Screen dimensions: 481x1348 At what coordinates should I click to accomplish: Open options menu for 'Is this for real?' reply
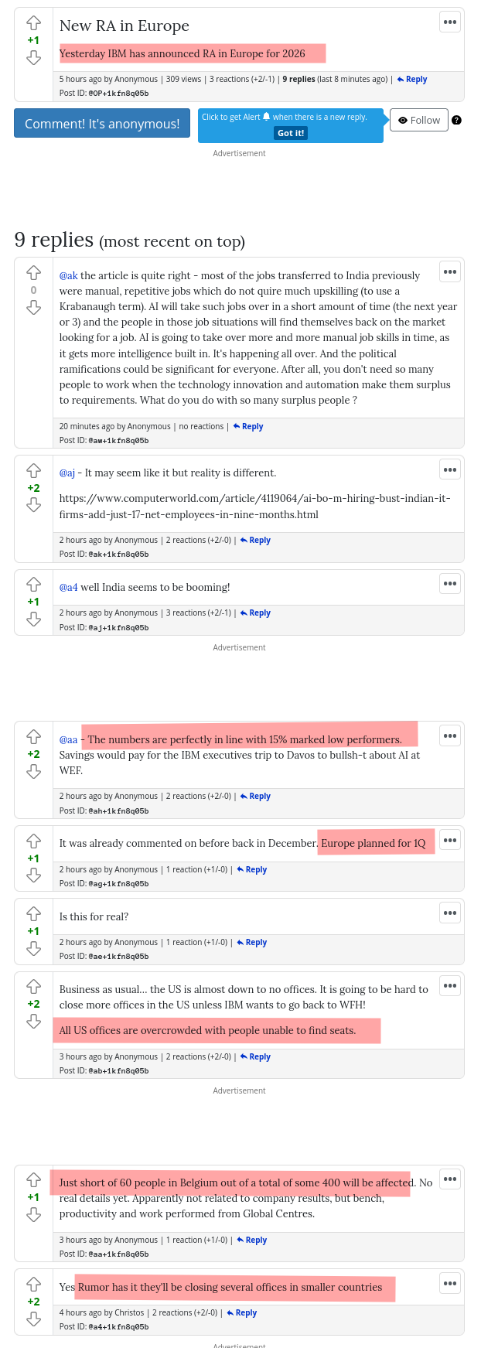point(450,913)
